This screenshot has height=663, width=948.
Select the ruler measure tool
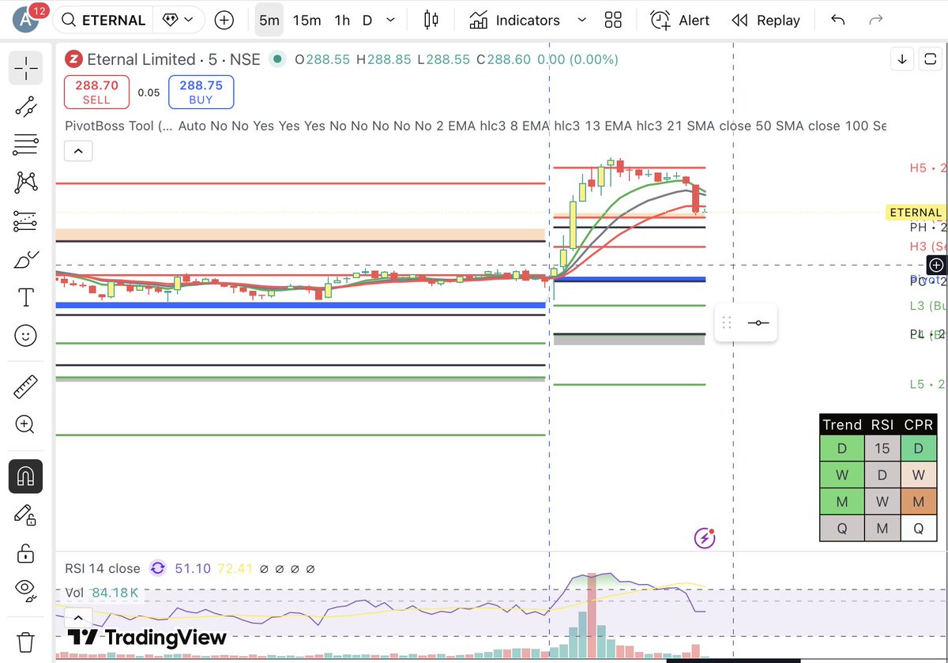25,386
